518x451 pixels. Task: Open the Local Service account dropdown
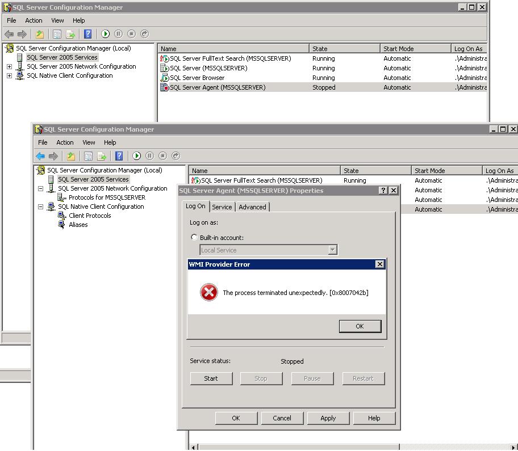(333, 250)
